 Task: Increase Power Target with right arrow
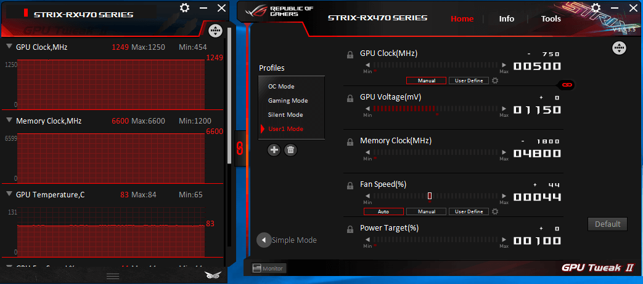(x=504, y=239)
